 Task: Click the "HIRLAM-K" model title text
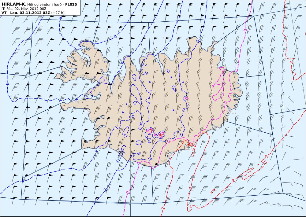pos(13,4)
